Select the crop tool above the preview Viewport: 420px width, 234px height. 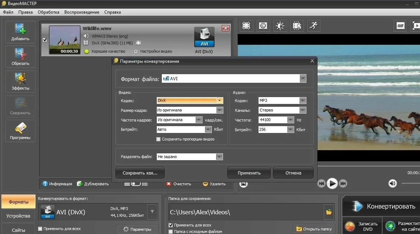pyautogui.click(x=246, y=26)
